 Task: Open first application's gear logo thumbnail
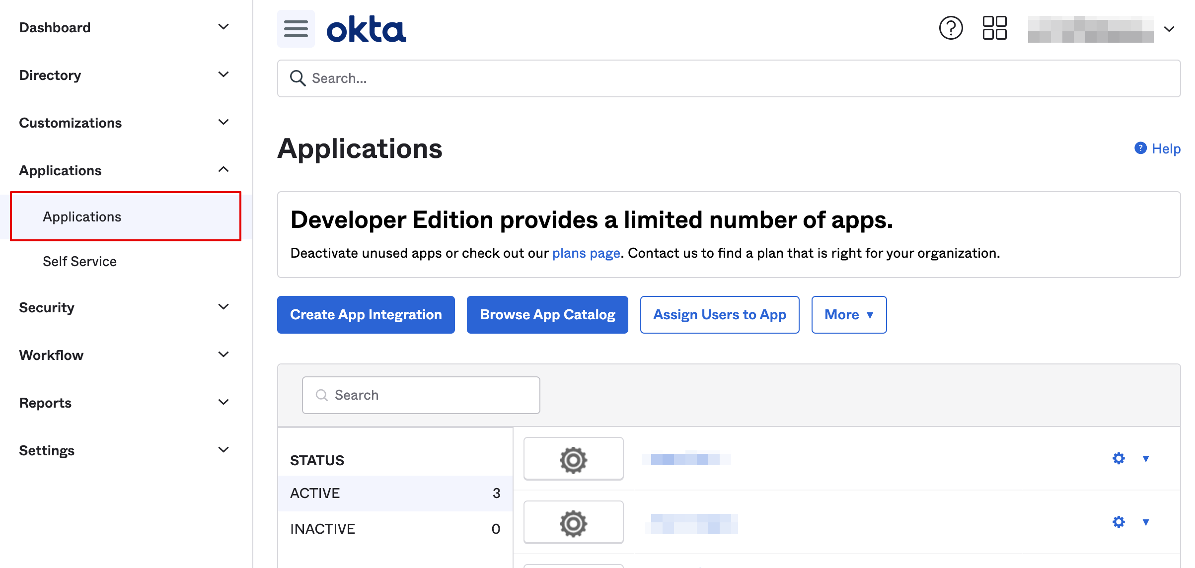573,459
